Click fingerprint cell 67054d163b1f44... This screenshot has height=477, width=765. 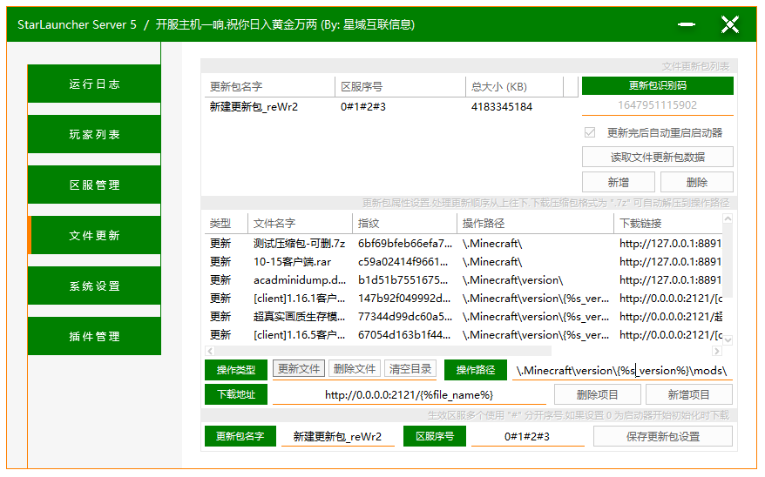[x=404, y=335]
